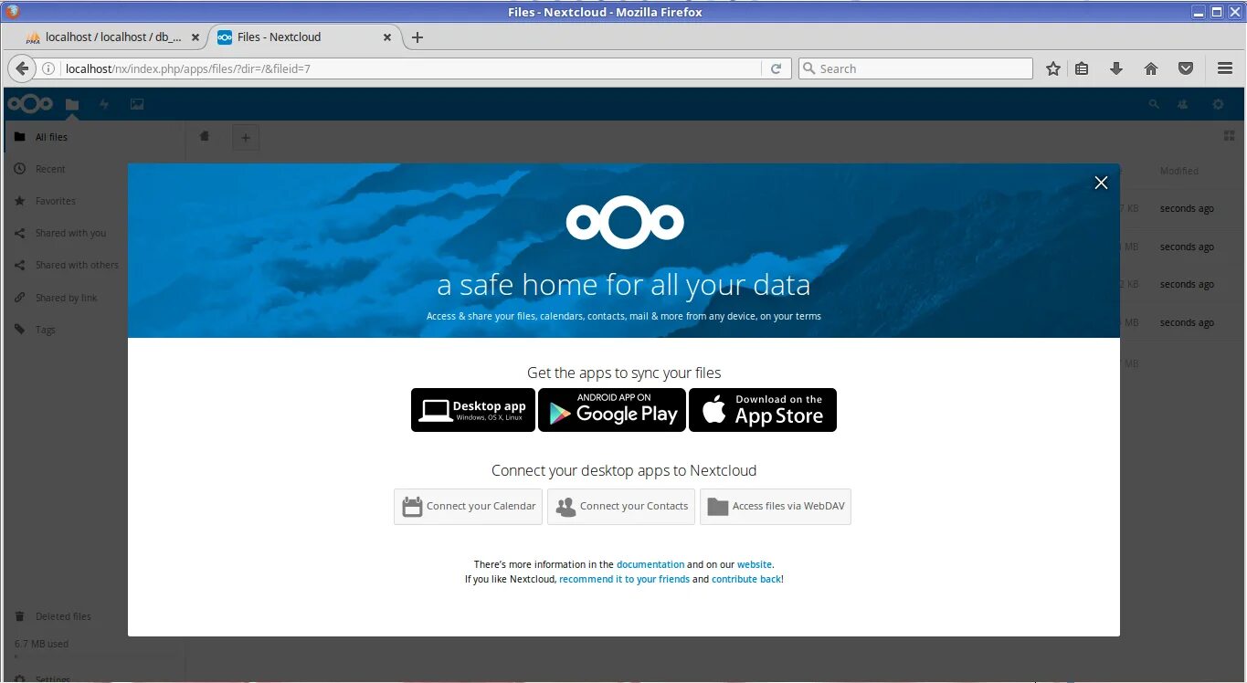Screen dimensions: 1247x683
Task: Open the Google Play Android app badge
Action: coord(612,410)
